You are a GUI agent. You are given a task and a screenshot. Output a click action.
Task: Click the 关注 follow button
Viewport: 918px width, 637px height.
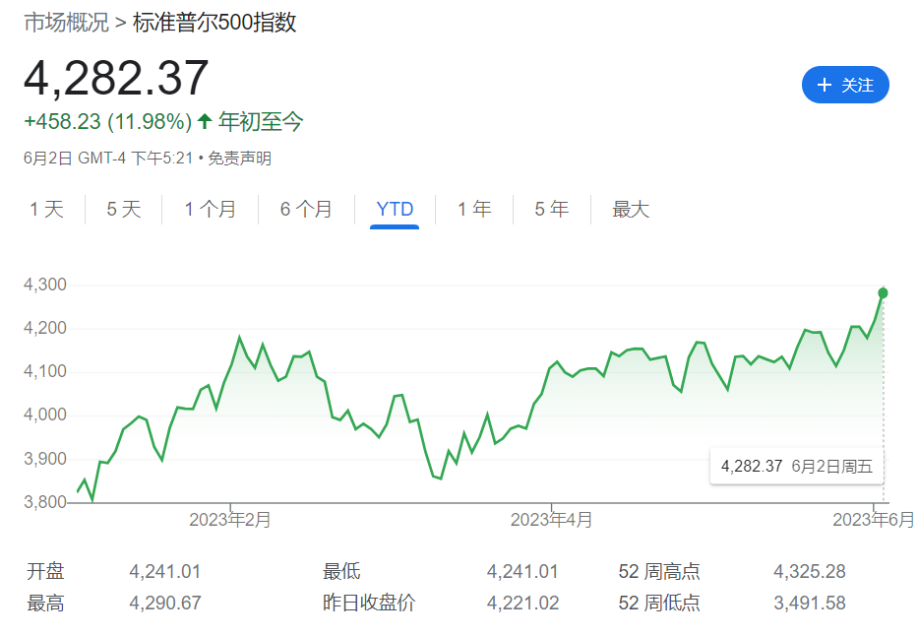pos(845,85)
